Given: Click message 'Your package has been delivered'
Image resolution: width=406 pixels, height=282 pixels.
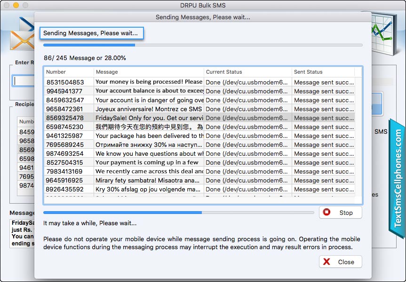Looking at the screenshot, I should (150, 136).
